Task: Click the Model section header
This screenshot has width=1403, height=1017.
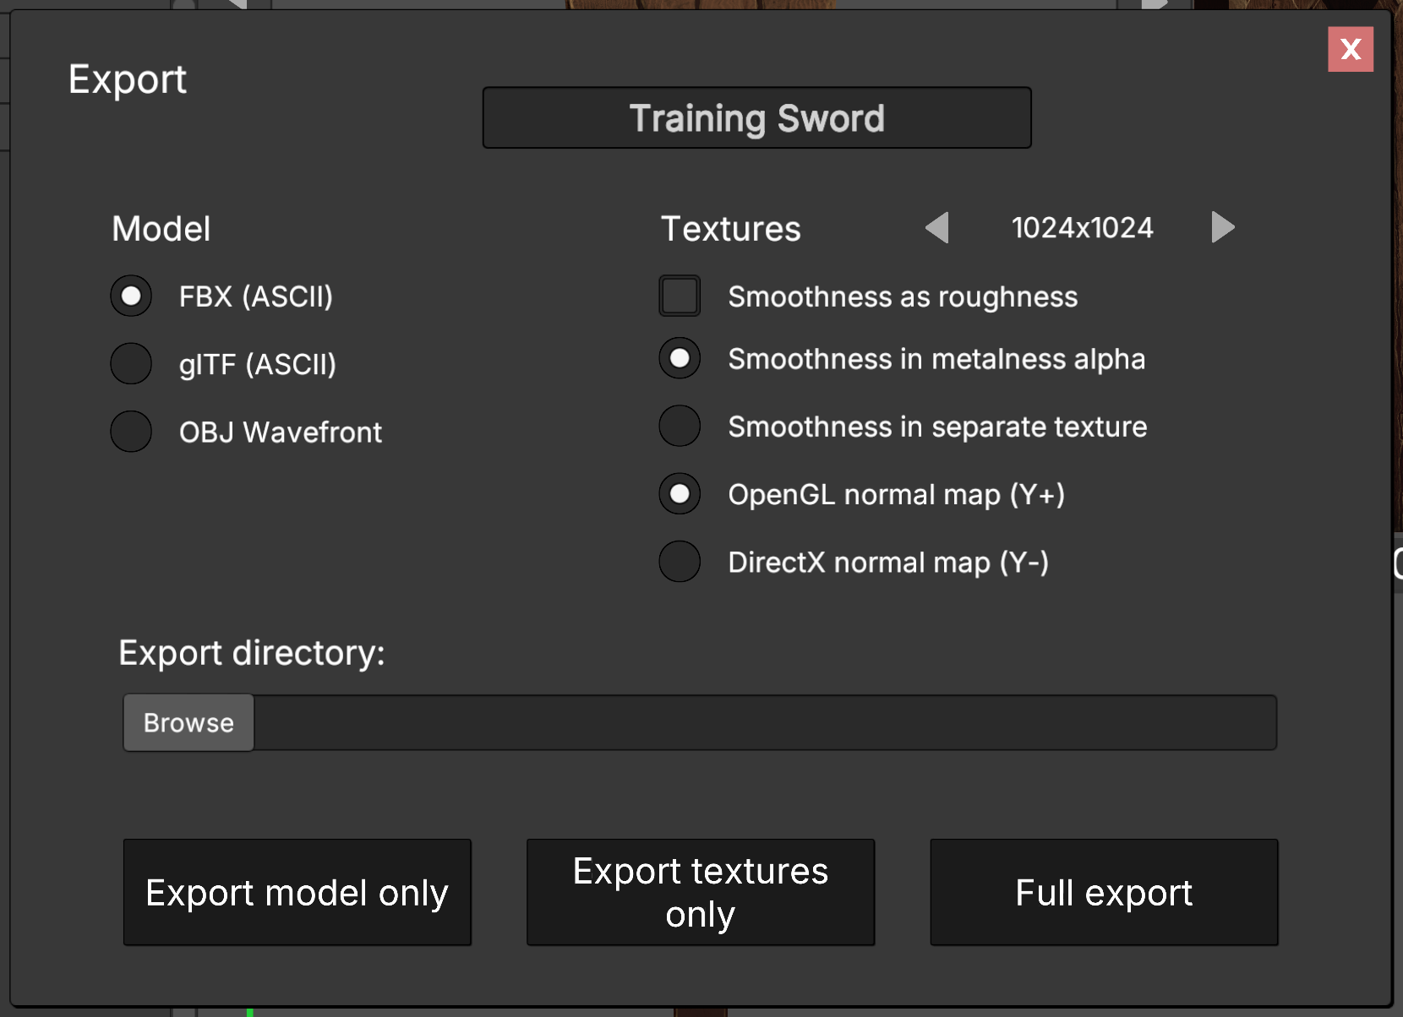Action: [161, 228]
